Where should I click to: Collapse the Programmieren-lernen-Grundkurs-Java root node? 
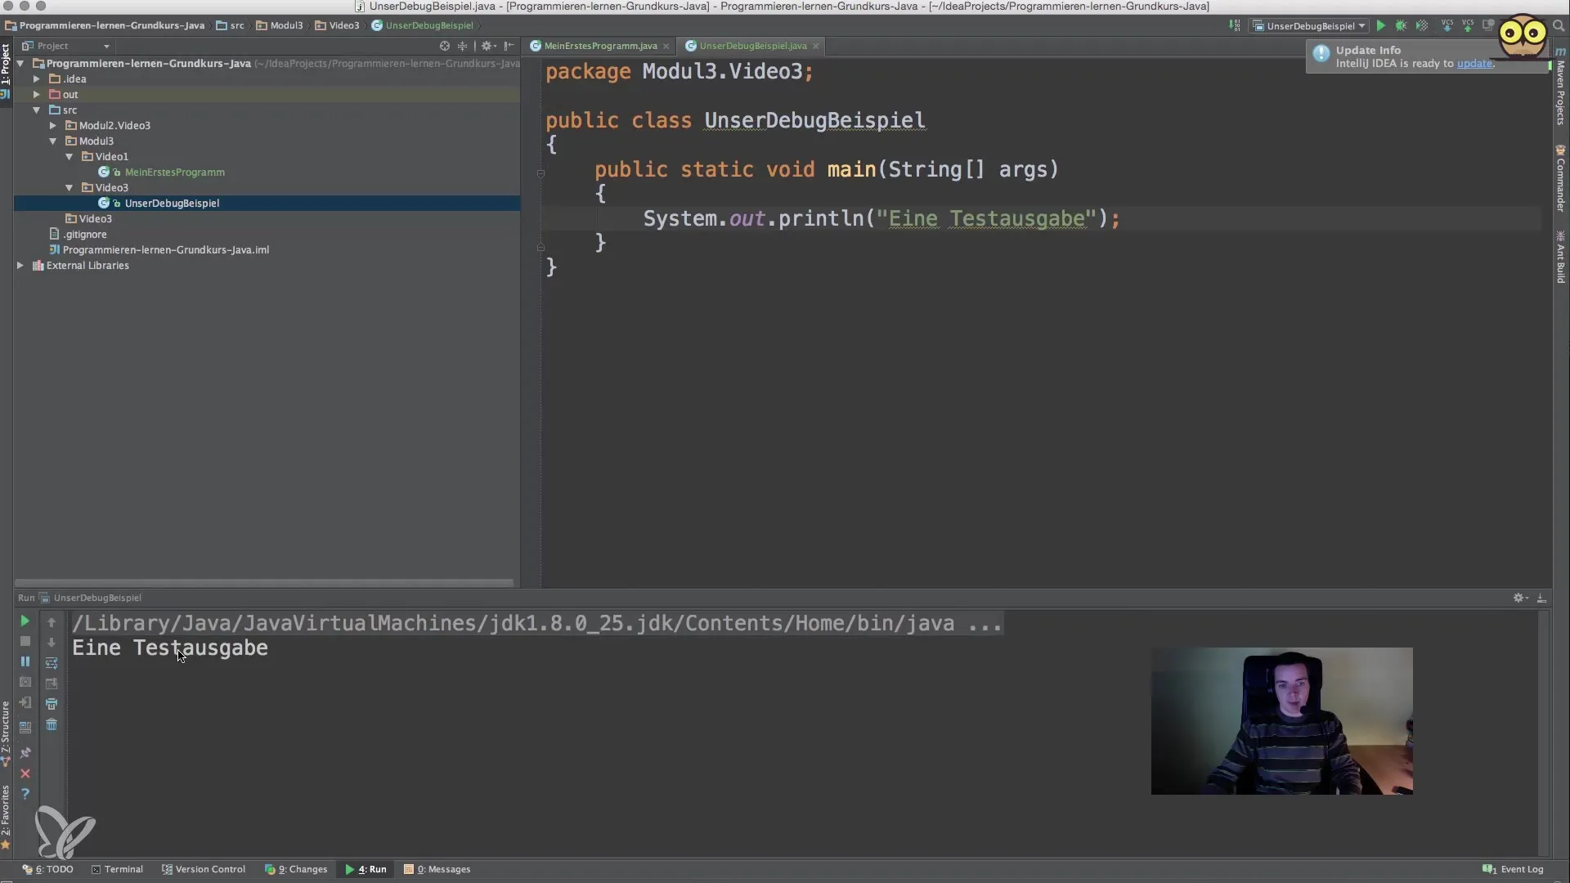[20, 63]
